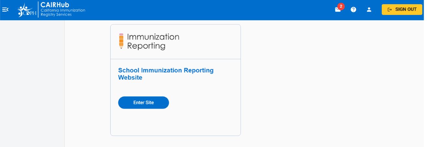427x147 pixels.
Task: Click the blue Enter Site button
Action: click(144, 102)
